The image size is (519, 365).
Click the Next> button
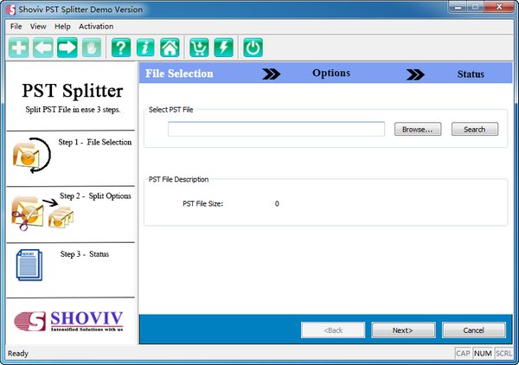tap(403, 330)
